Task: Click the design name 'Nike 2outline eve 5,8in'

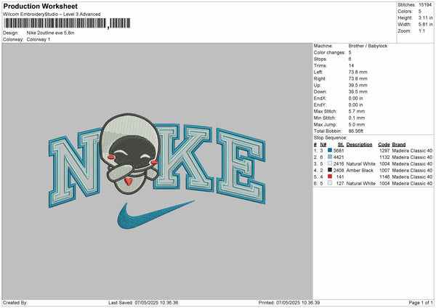Action: 50,33
